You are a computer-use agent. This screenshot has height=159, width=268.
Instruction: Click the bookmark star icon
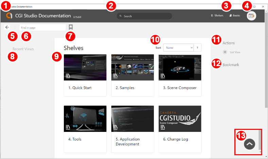pos(71,27)
